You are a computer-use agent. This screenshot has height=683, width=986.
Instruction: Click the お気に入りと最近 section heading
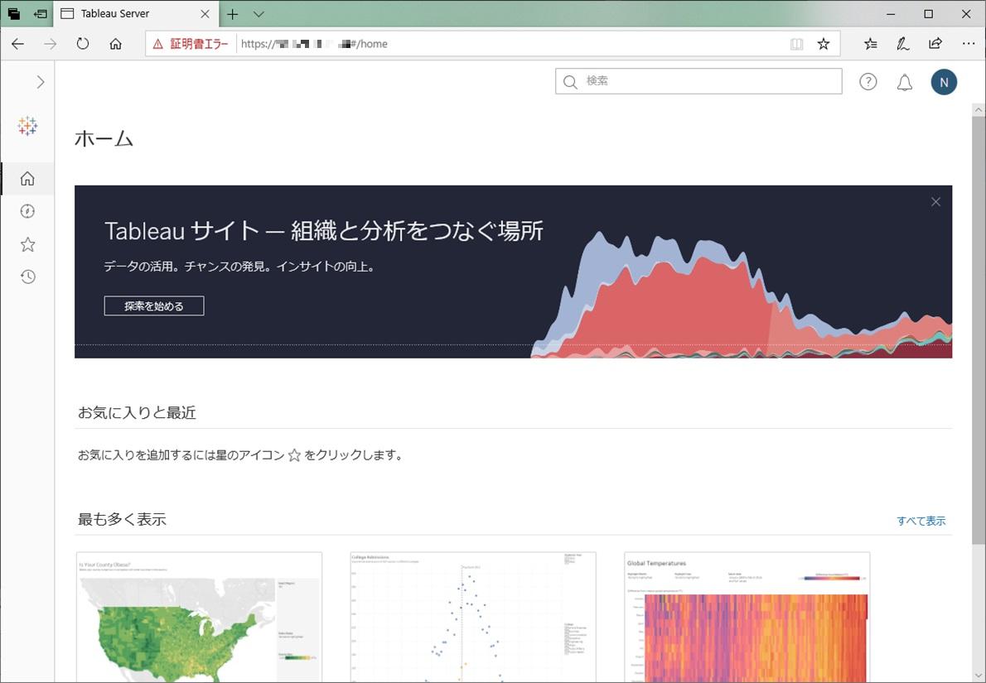pos(137,412)
